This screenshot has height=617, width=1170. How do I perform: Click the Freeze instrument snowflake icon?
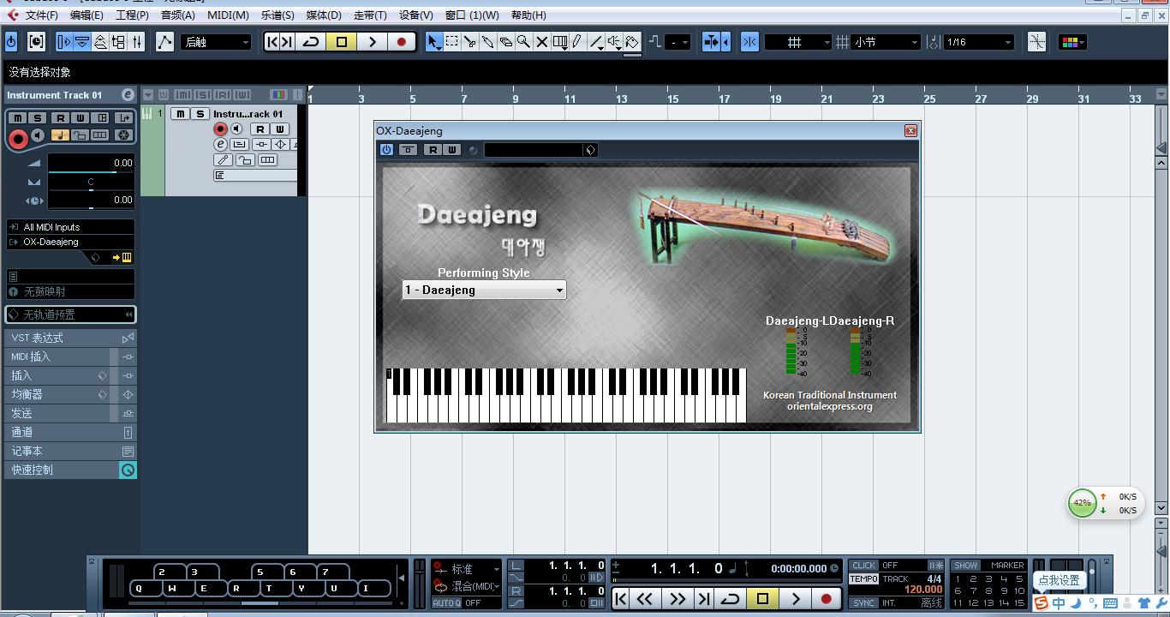[122, 135]
